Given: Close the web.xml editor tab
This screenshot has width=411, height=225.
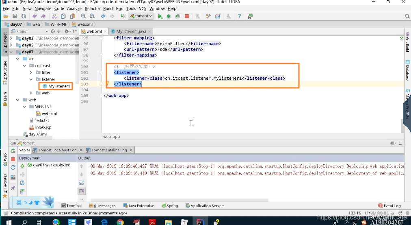Looking at the screenshot, I should 105,31.
